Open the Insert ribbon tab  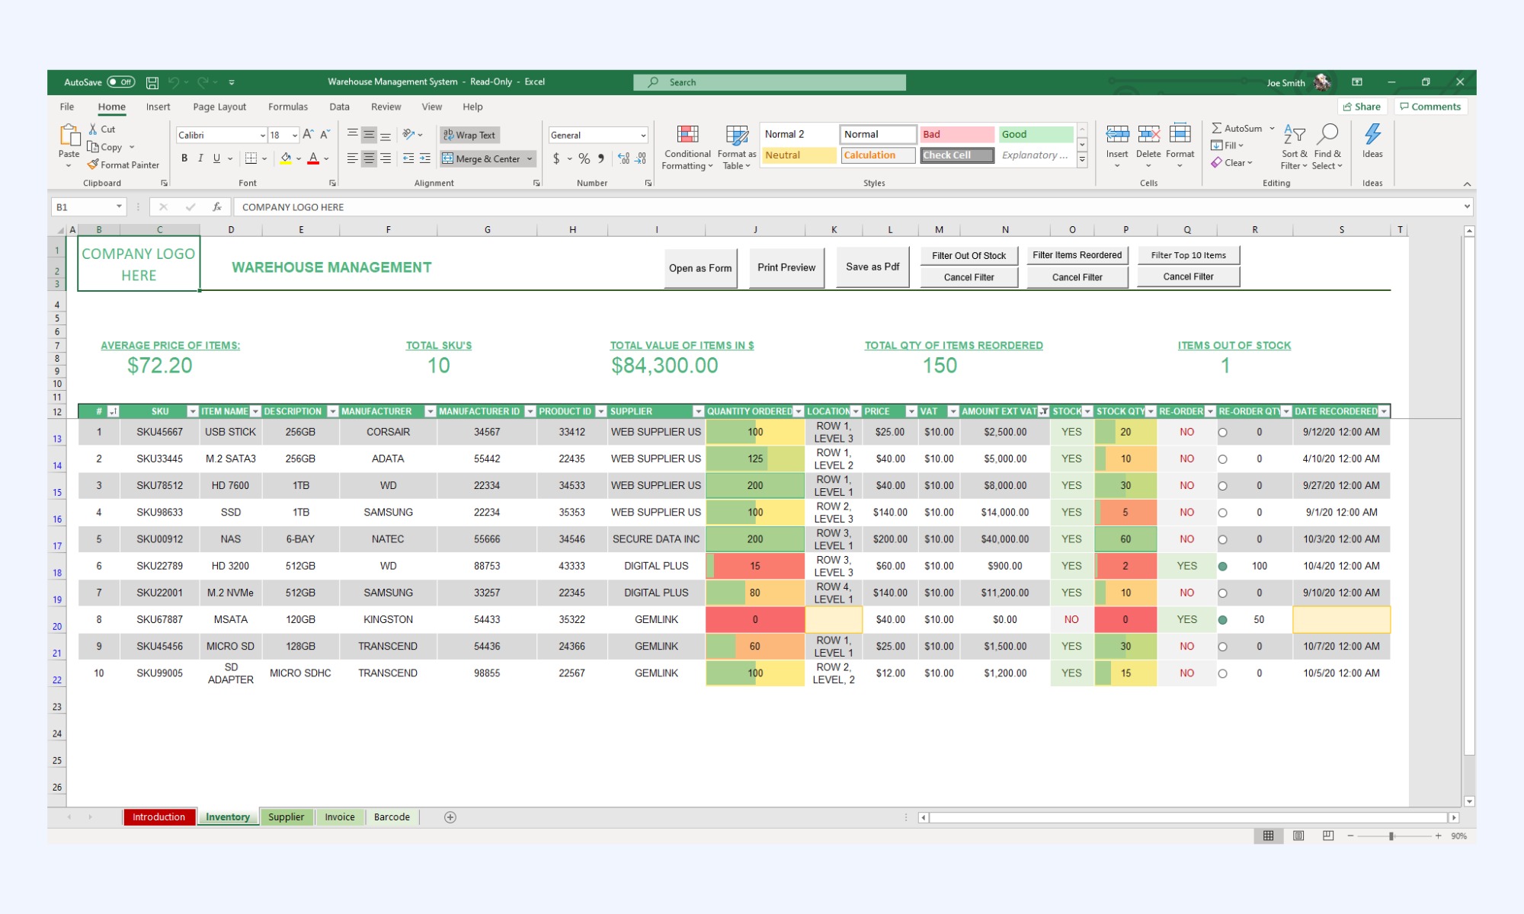(x=158, y=107)
